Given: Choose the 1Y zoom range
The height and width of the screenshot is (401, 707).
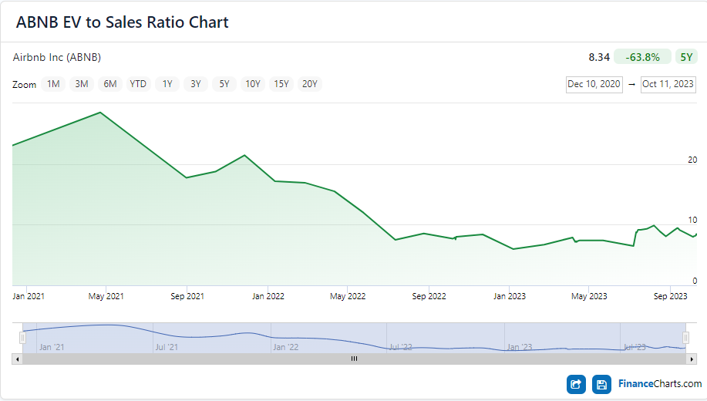Looking at the screenshot, I should click(x=167, y=84).
